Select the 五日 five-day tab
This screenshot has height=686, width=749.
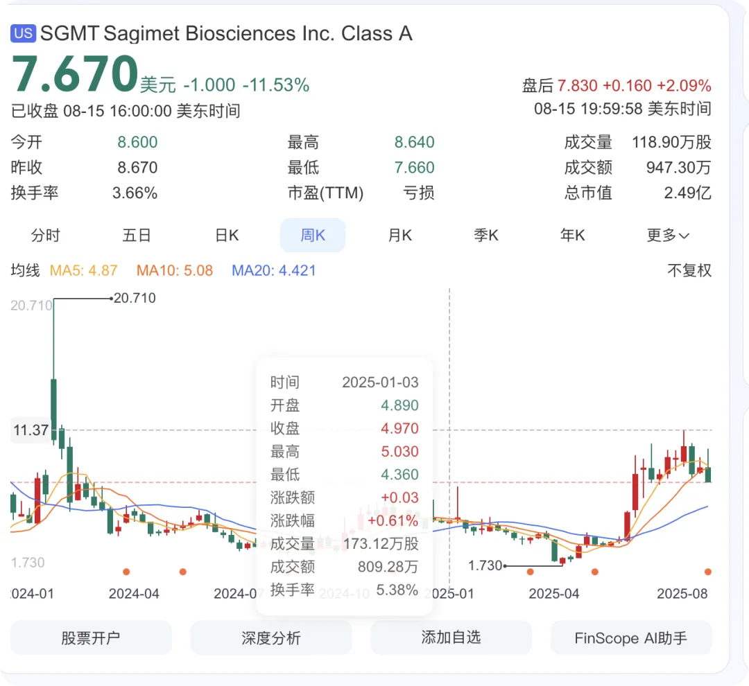coord(137,236)
